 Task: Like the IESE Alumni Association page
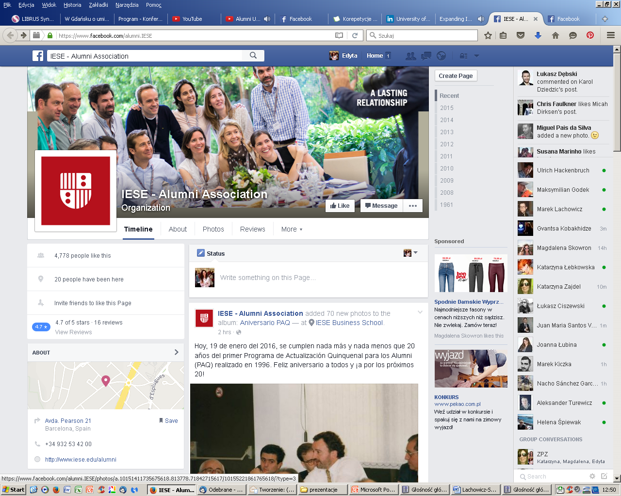pyautogui.click(x=340, y=206)
